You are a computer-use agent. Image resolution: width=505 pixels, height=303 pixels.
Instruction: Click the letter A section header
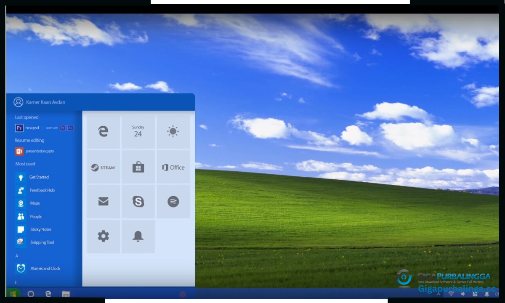16,256
